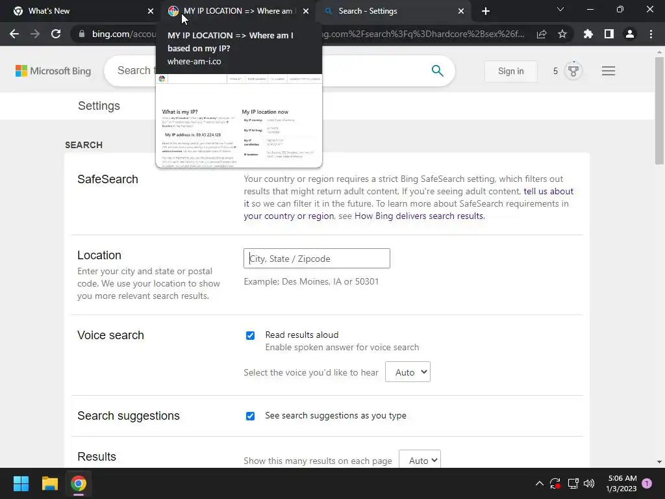Click the taskbar clock and date
The width and height of the screenshot is (665, 499).
[x=621, y=483]
